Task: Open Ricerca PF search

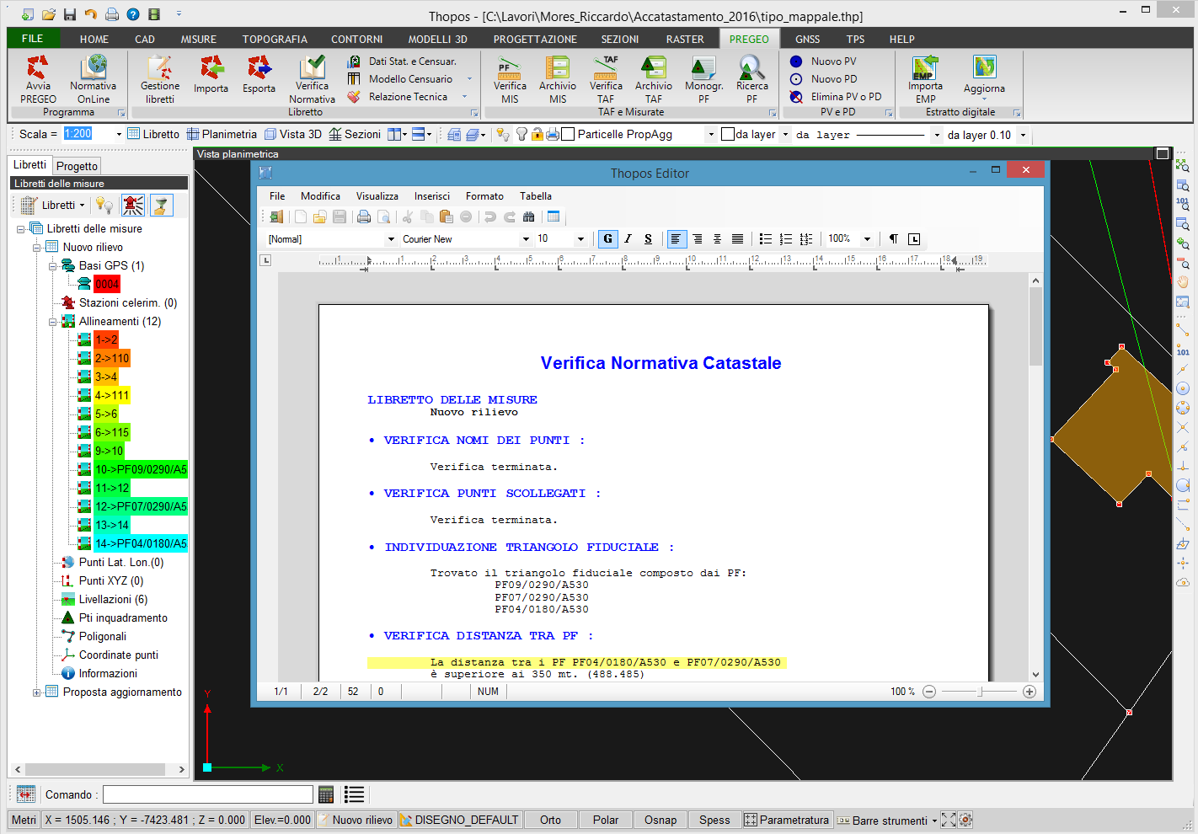Action: (x=751, y=79)
